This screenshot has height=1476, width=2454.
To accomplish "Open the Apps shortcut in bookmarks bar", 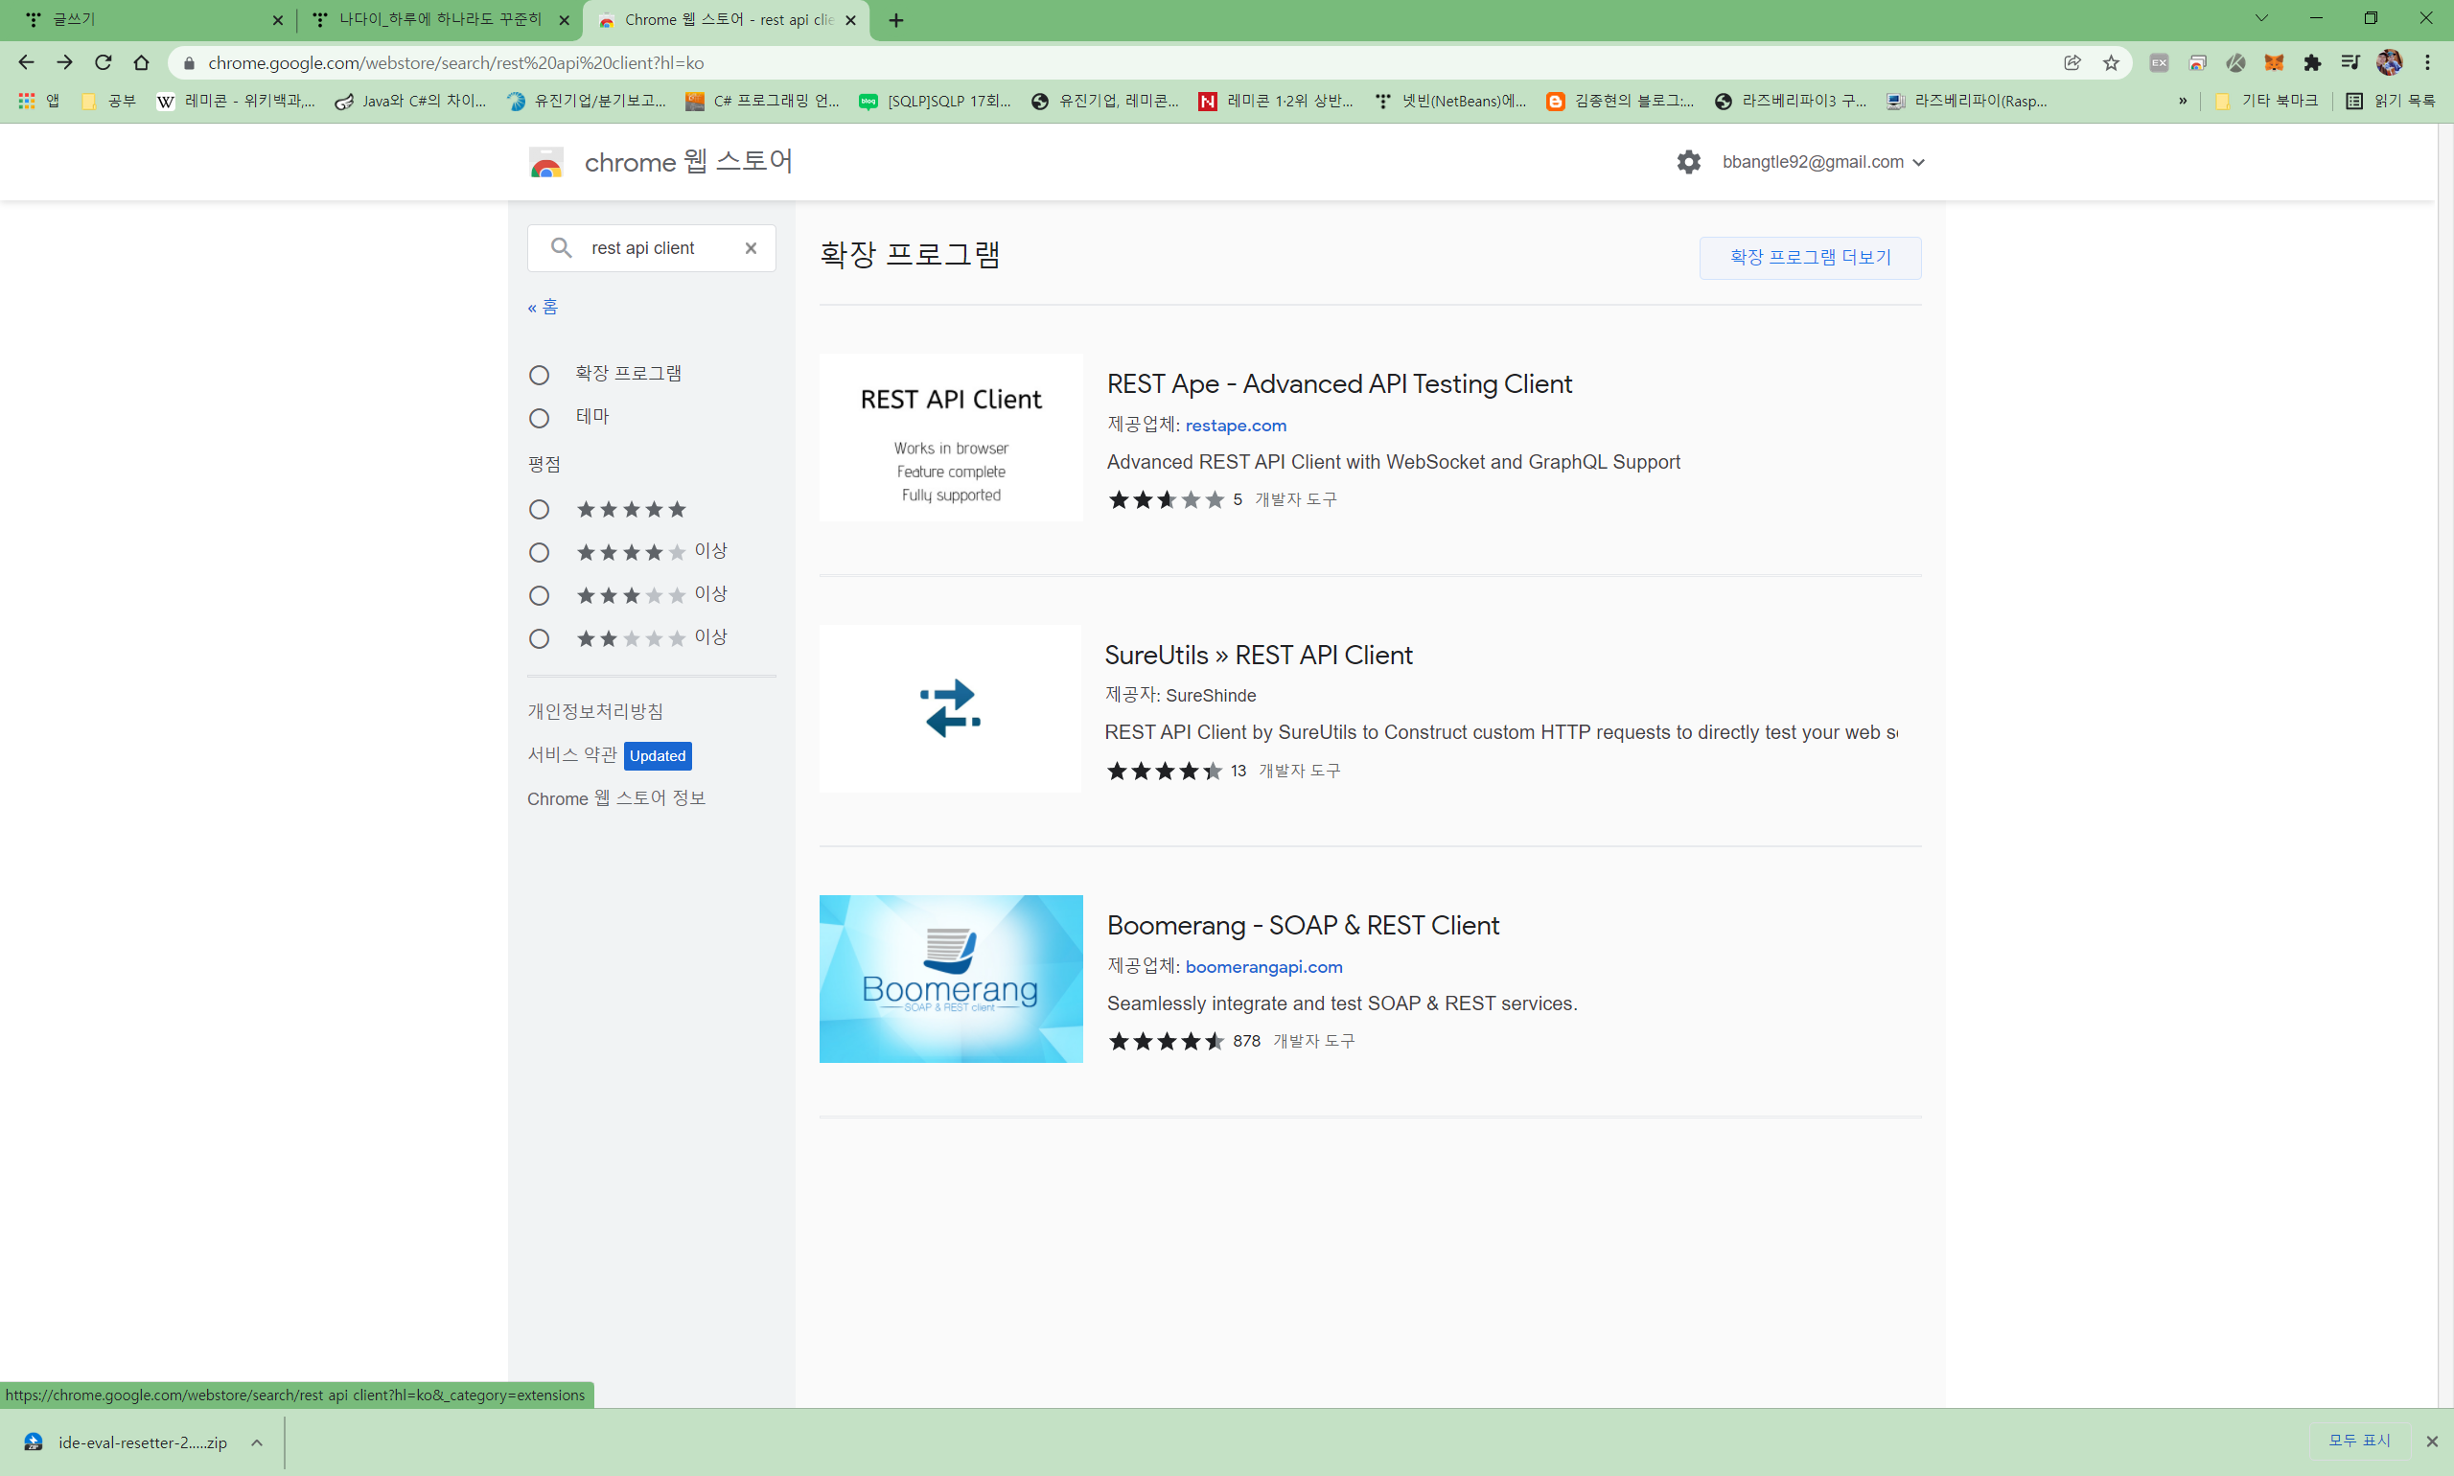I will click(40, 101).
